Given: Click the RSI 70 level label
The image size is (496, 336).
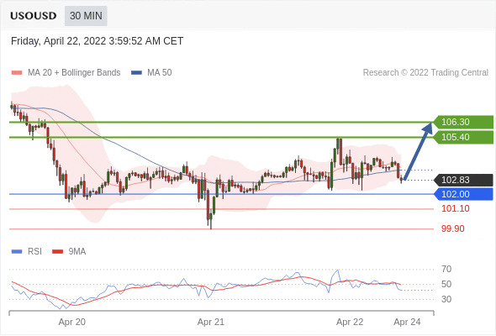Looking at the screenshot, I should (446, 269).
